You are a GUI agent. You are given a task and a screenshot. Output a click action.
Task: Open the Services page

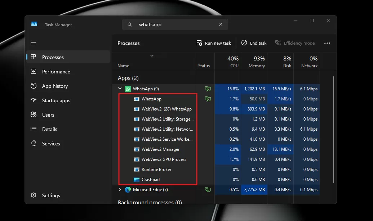tap(68, 144)
